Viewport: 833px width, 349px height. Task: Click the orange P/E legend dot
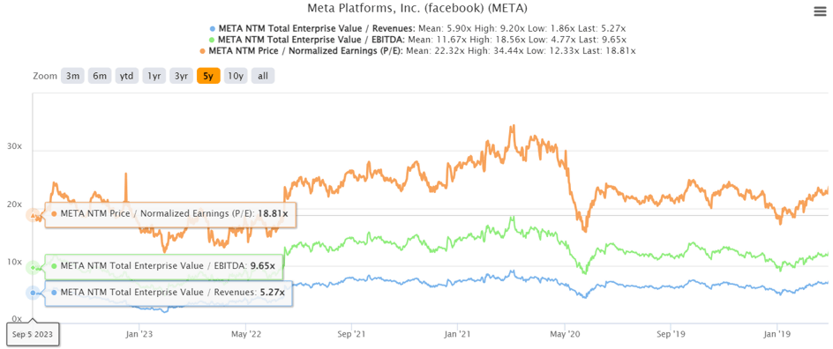pos(203,51)
